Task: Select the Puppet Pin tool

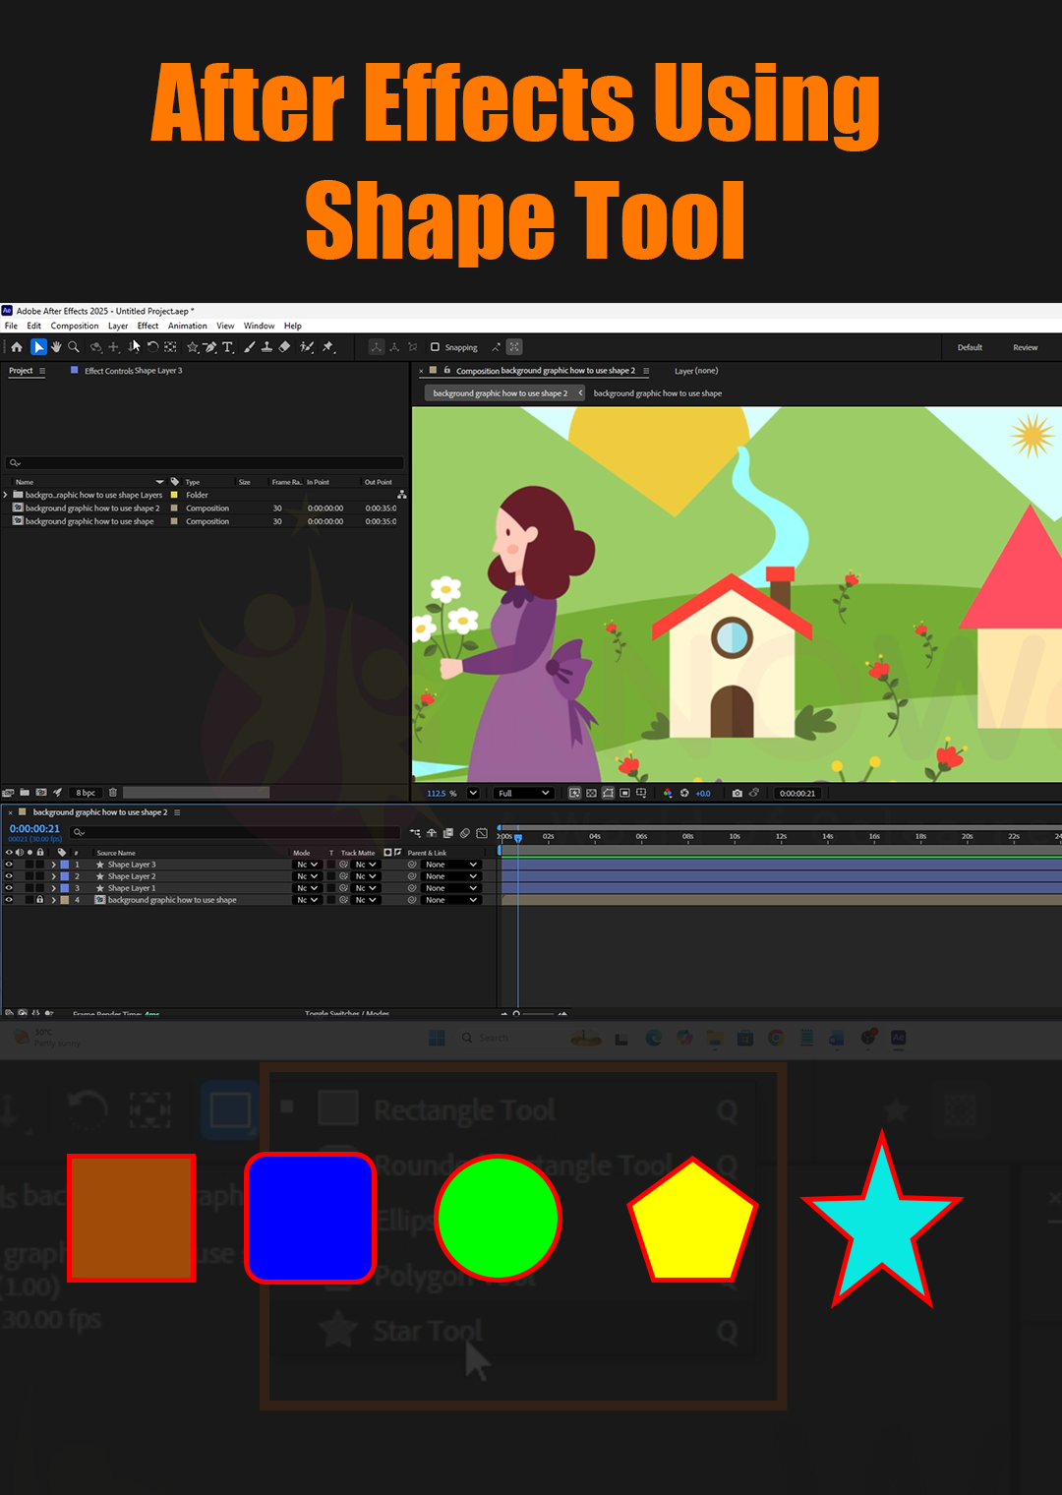Action: [327, 347]
